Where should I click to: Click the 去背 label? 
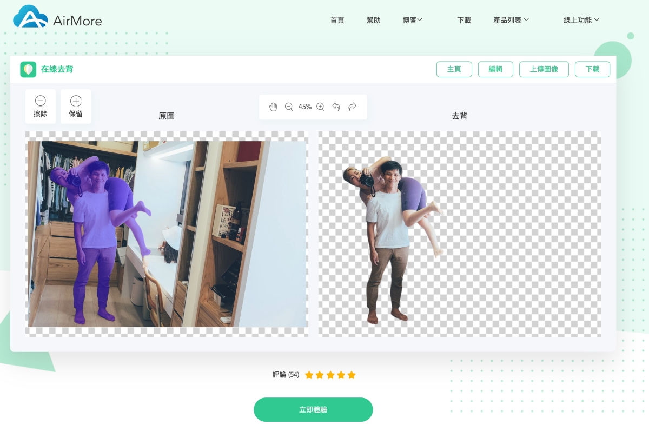[x=460, y=116]
